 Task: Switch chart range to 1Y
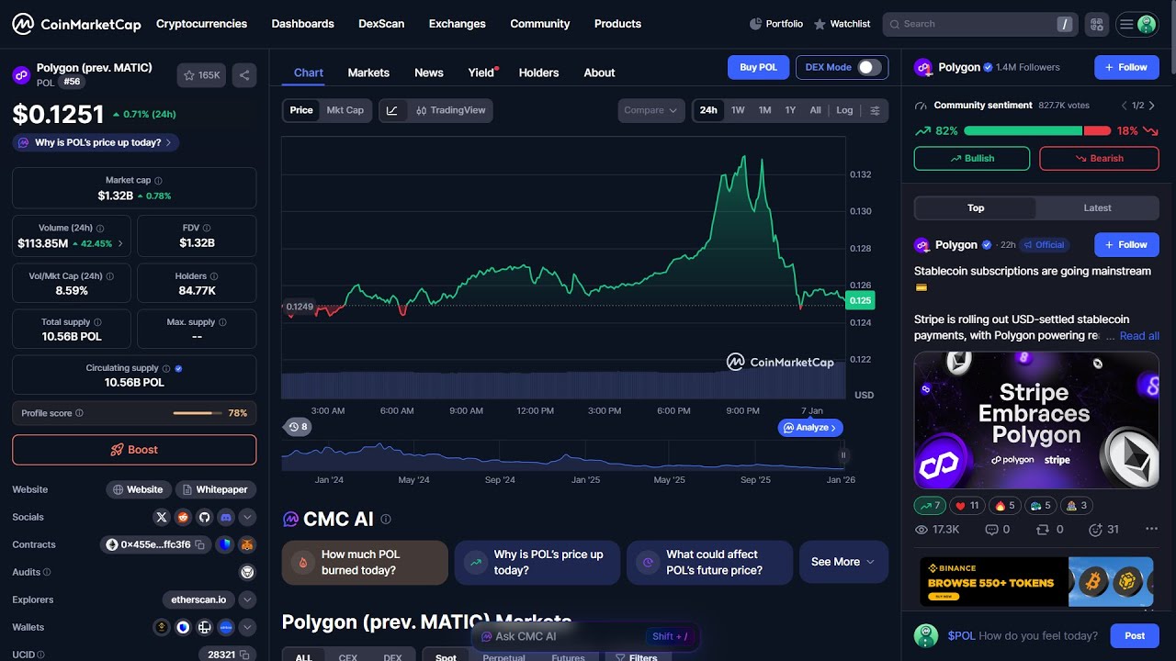pyautogui.click(x=790, y=110)
